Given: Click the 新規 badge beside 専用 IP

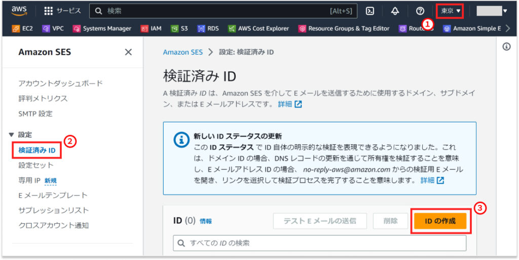Looking at the screenshot, I should point(51,181).
